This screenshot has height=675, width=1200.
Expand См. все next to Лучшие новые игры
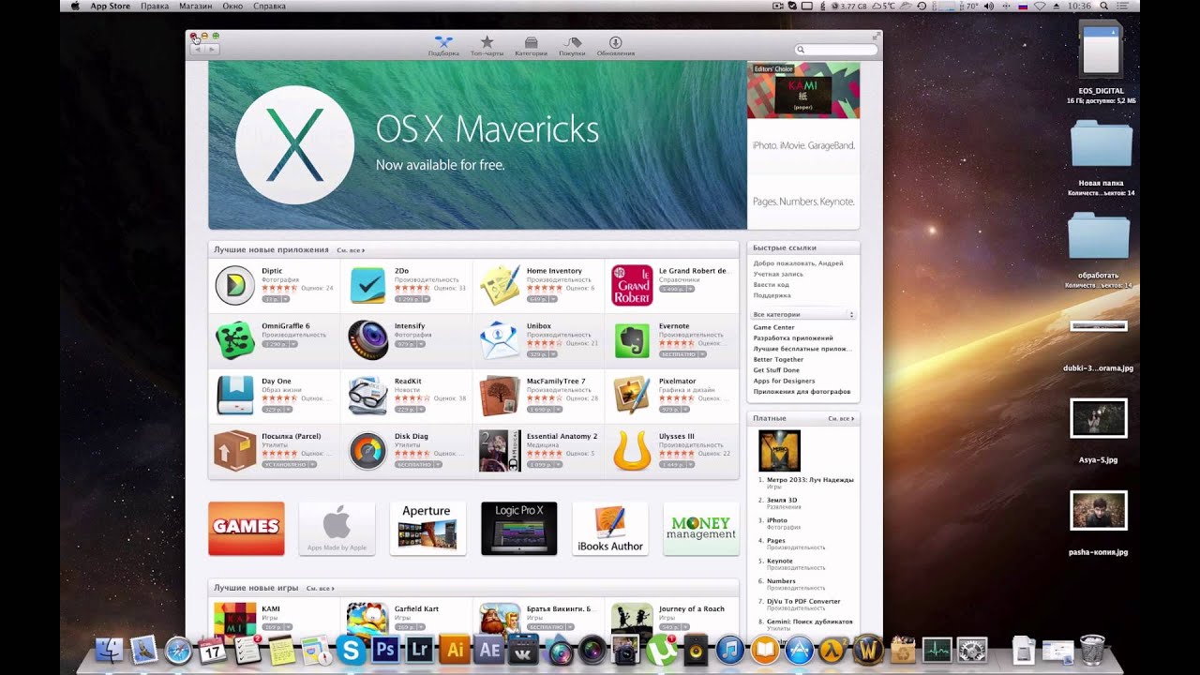tap(320, 588)
